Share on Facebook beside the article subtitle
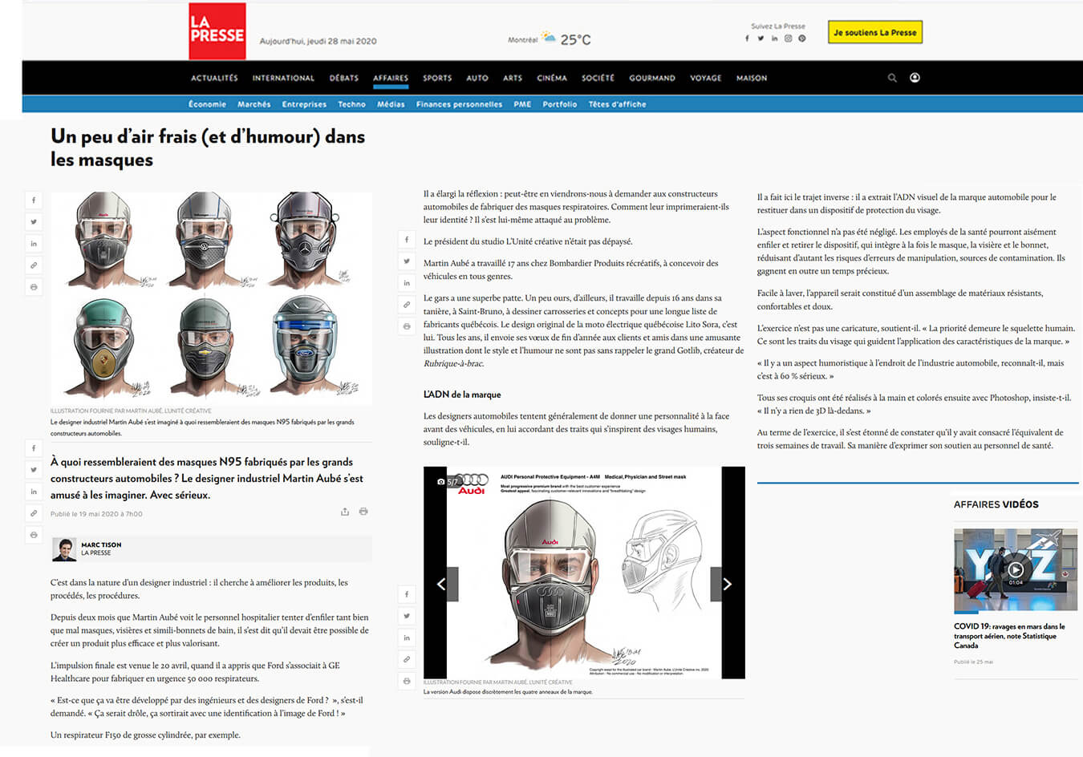 coord(34,447)
